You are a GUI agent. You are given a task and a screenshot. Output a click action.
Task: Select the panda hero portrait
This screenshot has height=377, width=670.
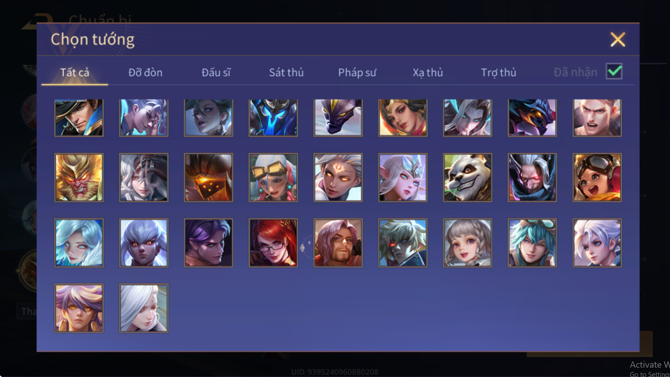pyautogui.click(x=467, y=178)
